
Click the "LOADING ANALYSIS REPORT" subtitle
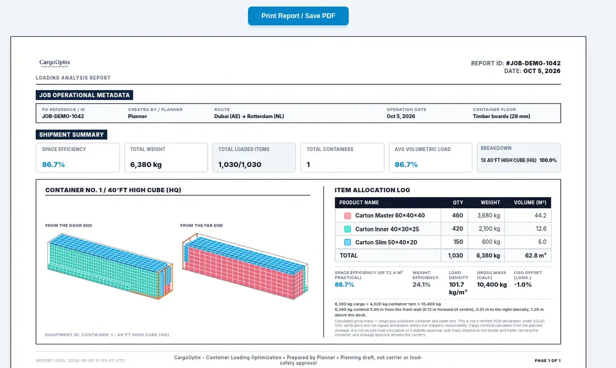click(73, 78)
